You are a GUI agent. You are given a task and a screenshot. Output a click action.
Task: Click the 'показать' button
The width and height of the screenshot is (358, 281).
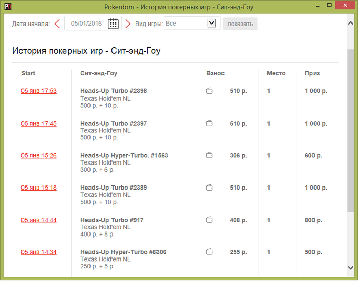240,24
